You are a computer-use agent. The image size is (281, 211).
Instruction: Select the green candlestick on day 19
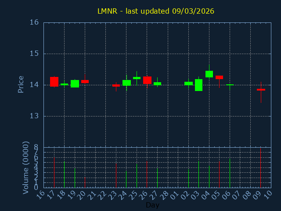point(75,84)
